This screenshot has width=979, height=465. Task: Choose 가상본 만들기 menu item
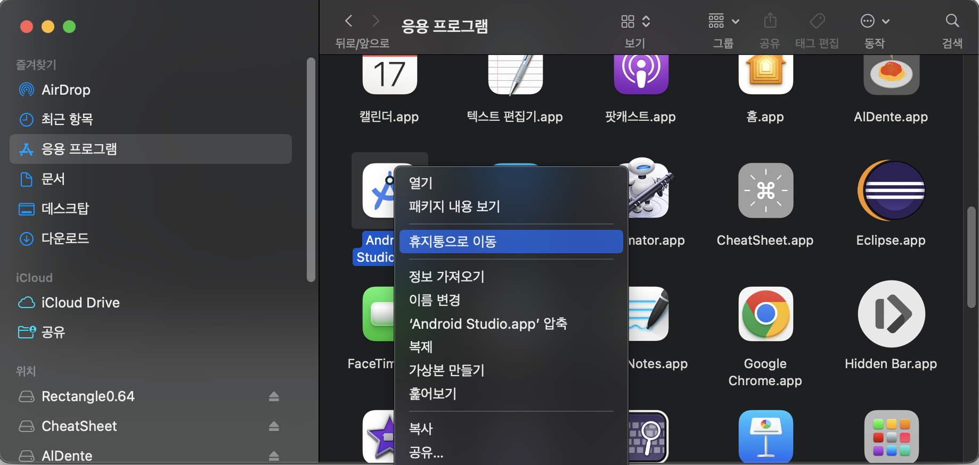pyautogui.click(x=511, y=370)
